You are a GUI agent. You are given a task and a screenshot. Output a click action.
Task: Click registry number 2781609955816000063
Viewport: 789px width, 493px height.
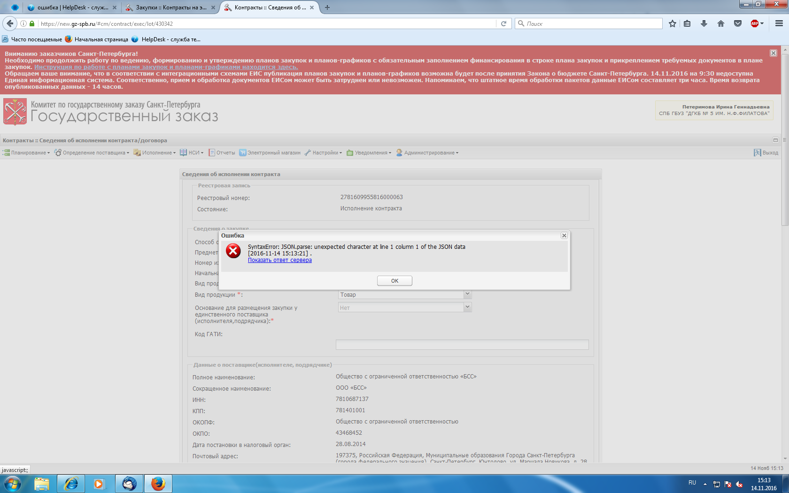[371, 197]
